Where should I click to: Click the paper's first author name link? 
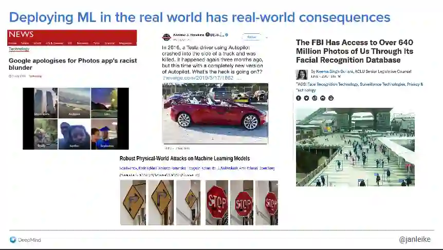pos(128,168)
